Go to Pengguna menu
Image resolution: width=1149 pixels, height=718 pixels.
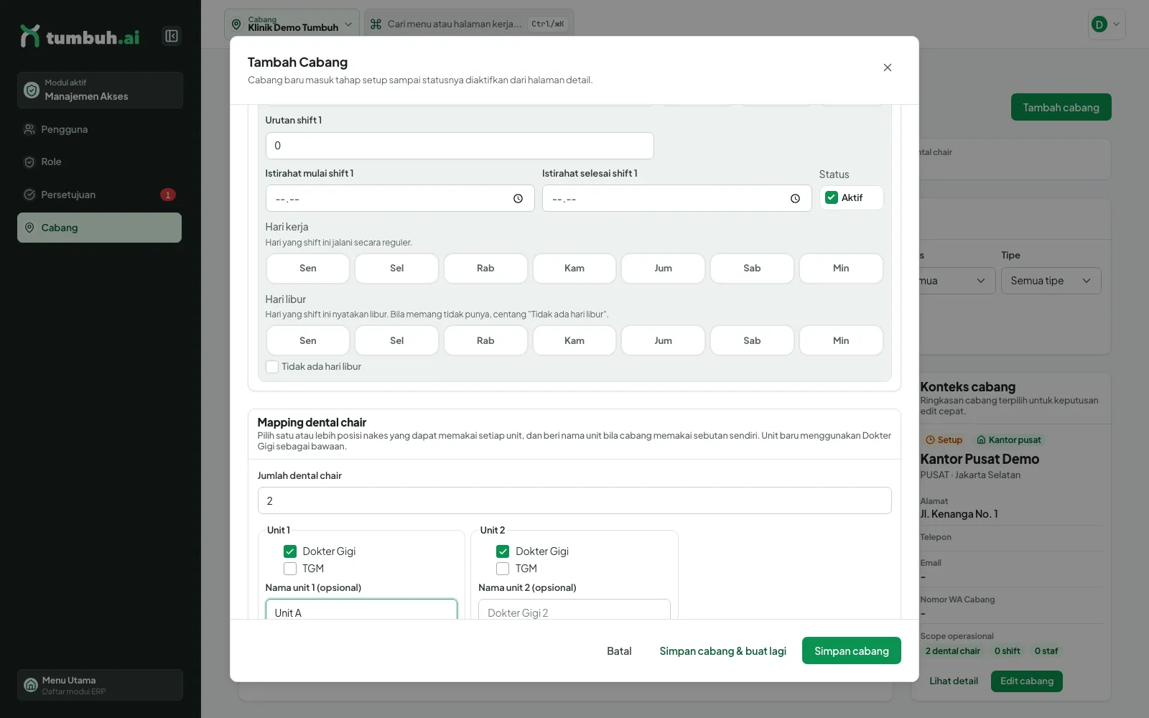(x=99, y=129)
